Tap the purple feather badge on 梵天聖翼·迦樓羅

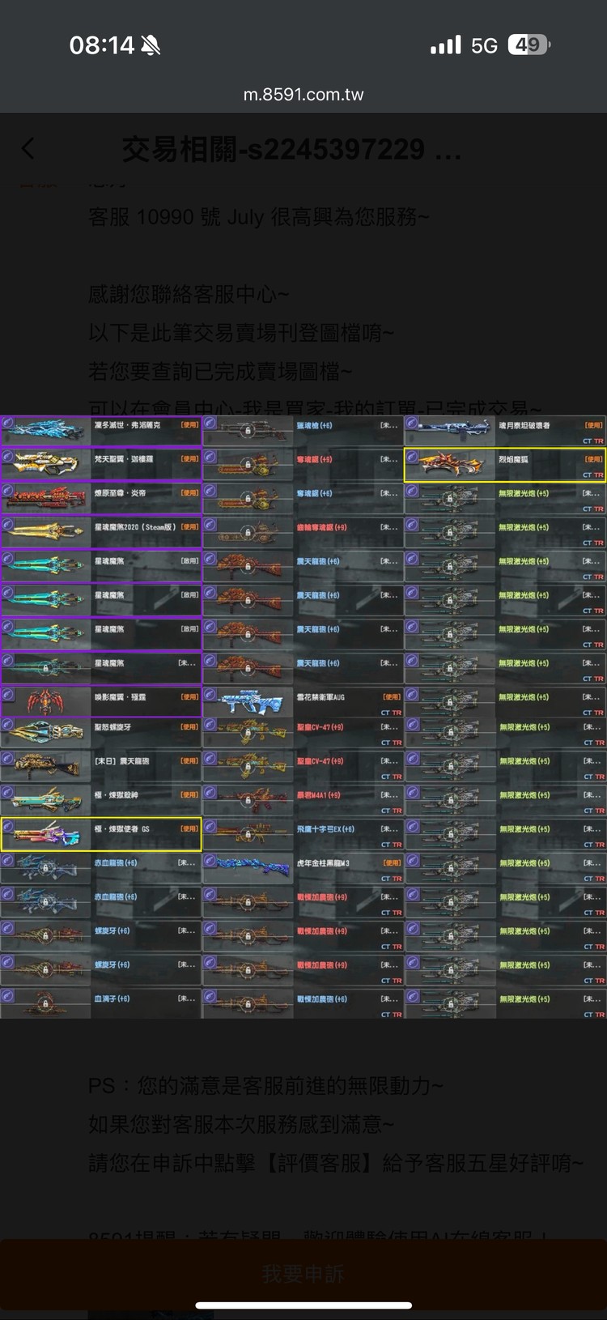(x=8, y=458)
